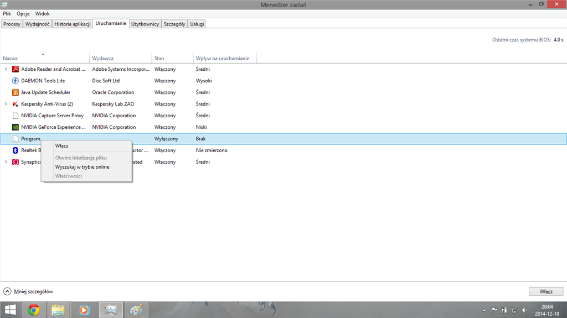Click the Wysoki impact value
Viewport: 567px width, 318px height.
tap(204, 81)
